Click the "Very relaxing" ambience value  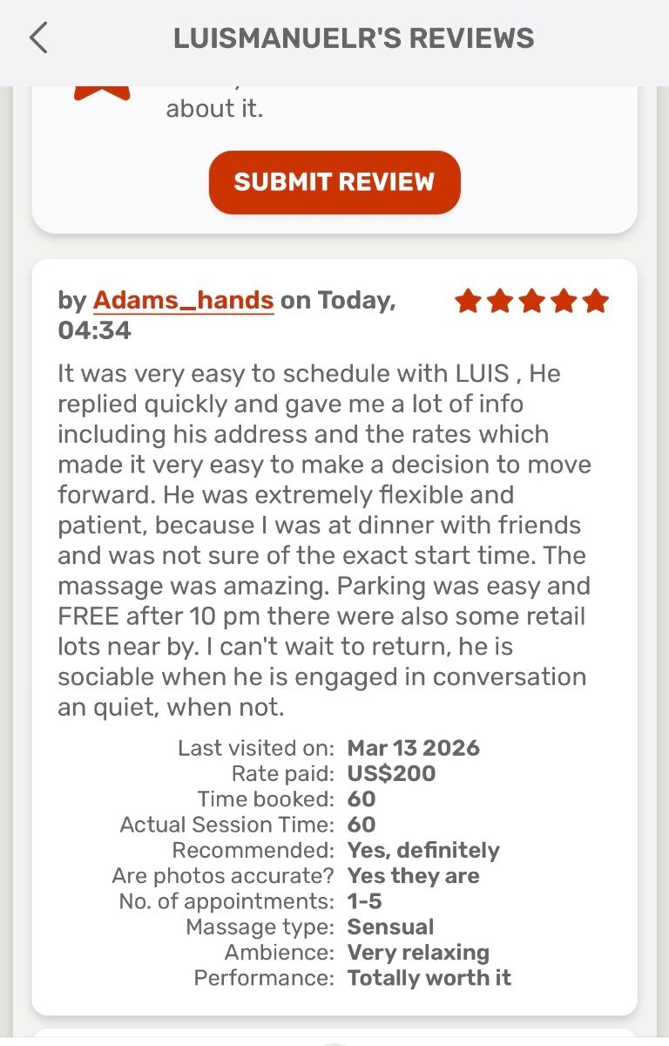point(418,952)
